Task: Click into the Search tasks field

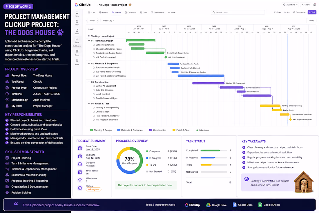Action: 238,12
